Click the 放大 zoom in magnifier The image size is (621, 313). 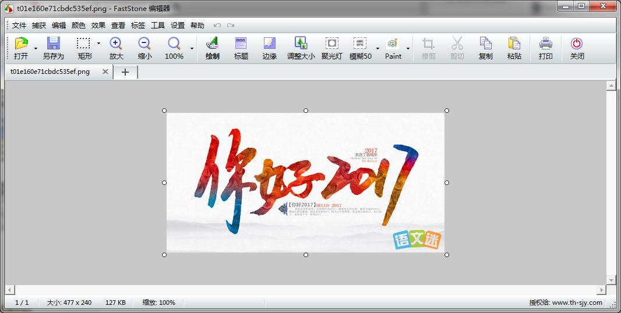pos(116,44)
